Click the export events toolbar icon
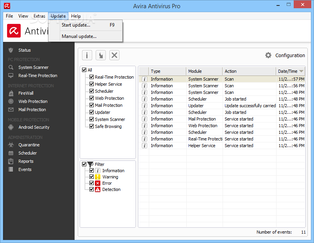 [101, 55]
